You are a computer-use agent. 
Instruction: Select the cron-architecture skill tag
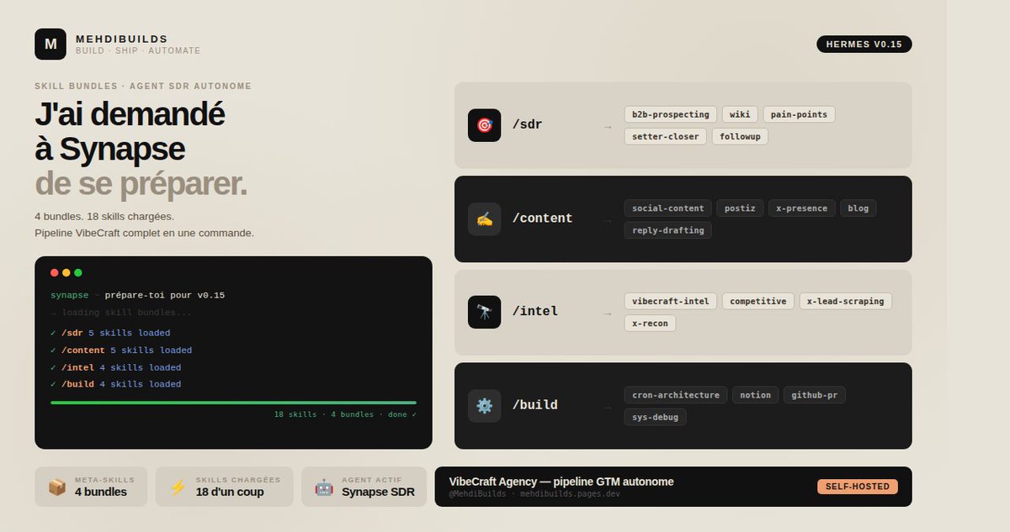point(675,395)
